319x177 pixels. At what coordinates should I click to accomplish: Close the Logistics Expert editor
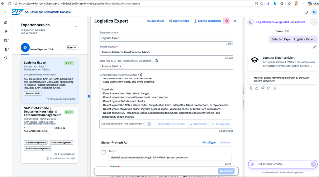click(235, 21)
